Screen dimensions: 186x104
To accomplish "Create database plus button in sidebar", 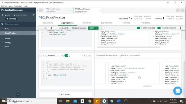I will [x=18, y=94].
